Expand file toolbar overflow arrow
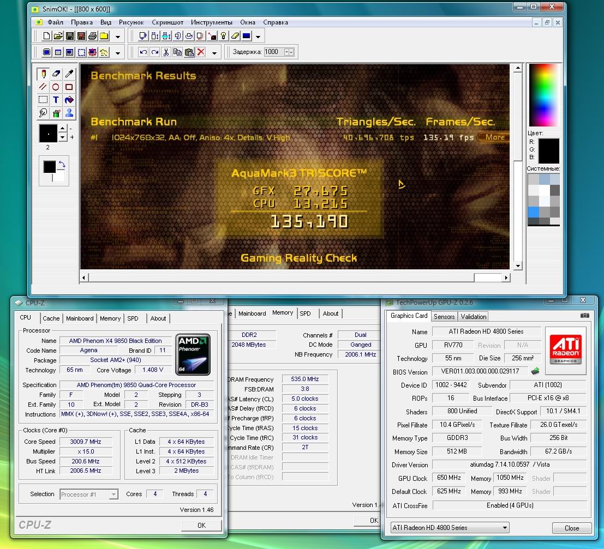Screen dimensions: 604x549 pyautogui.click(x=118, y=37)
